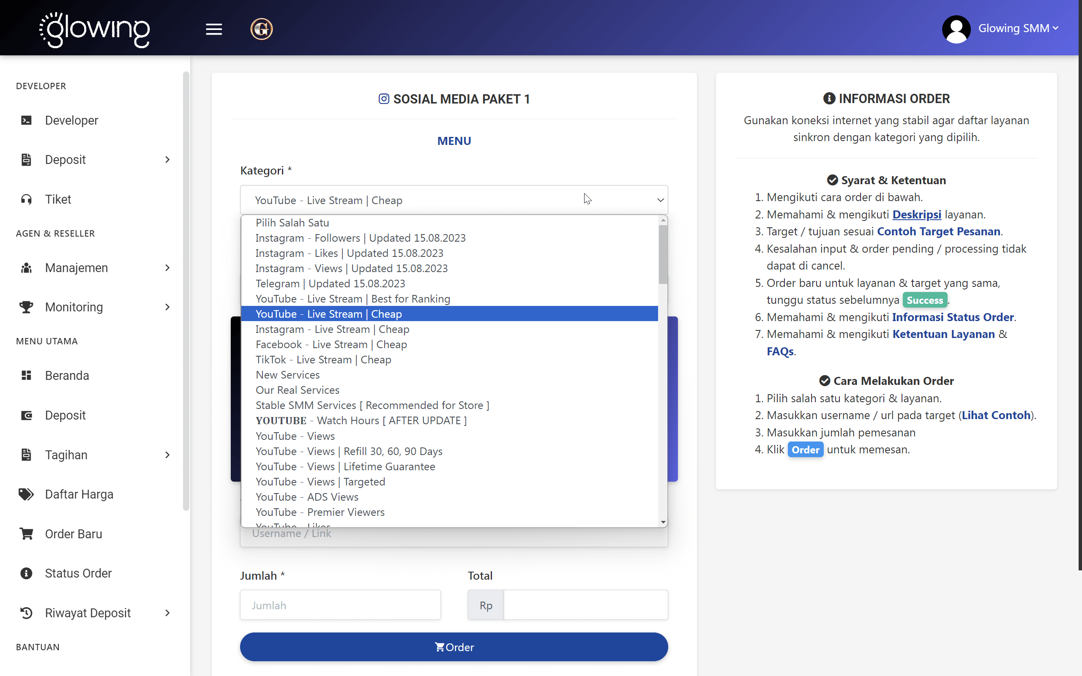
Task: Click the Status Order info icon
Action: [x=25, y=573]
